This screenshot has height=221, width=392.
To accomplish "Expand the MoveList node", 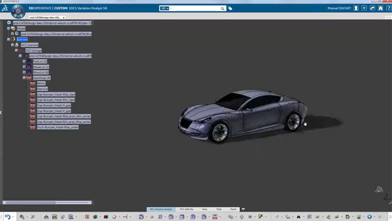I will click(x=24, y=67).
